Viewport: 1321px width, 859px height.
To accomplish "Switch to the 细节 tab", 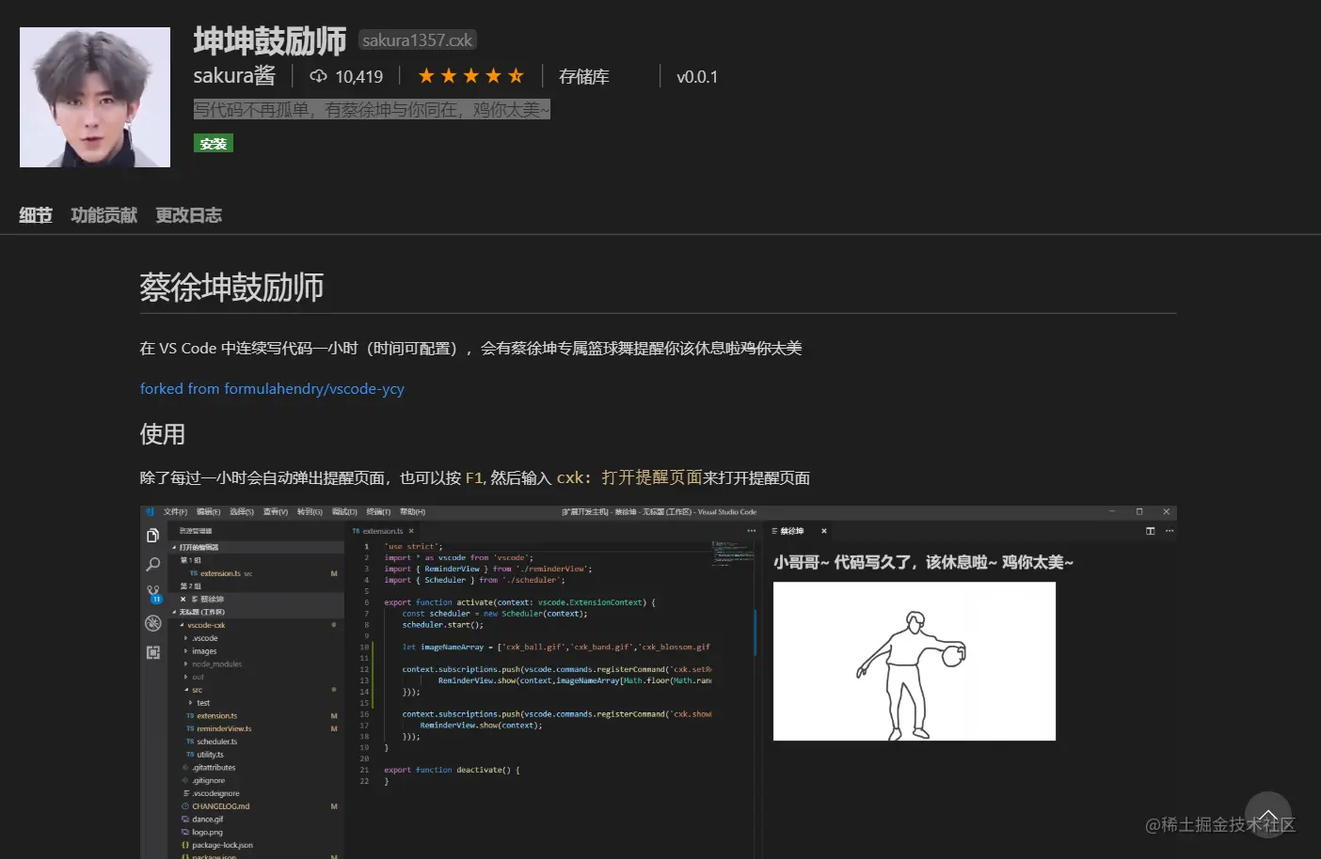I will 36,215.
